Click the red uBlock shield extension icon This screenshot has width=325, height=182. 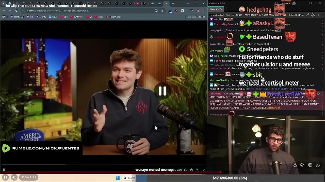pyautogui.click(x=176, y=11)
